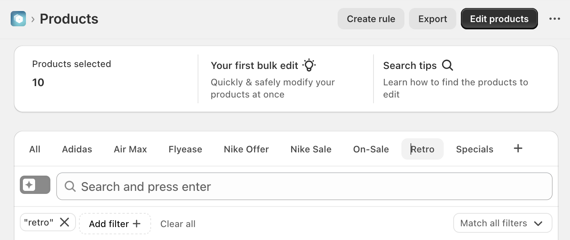Open the Specials tab
The height and width of the screenshot is (240, 570).
(475, 149)
